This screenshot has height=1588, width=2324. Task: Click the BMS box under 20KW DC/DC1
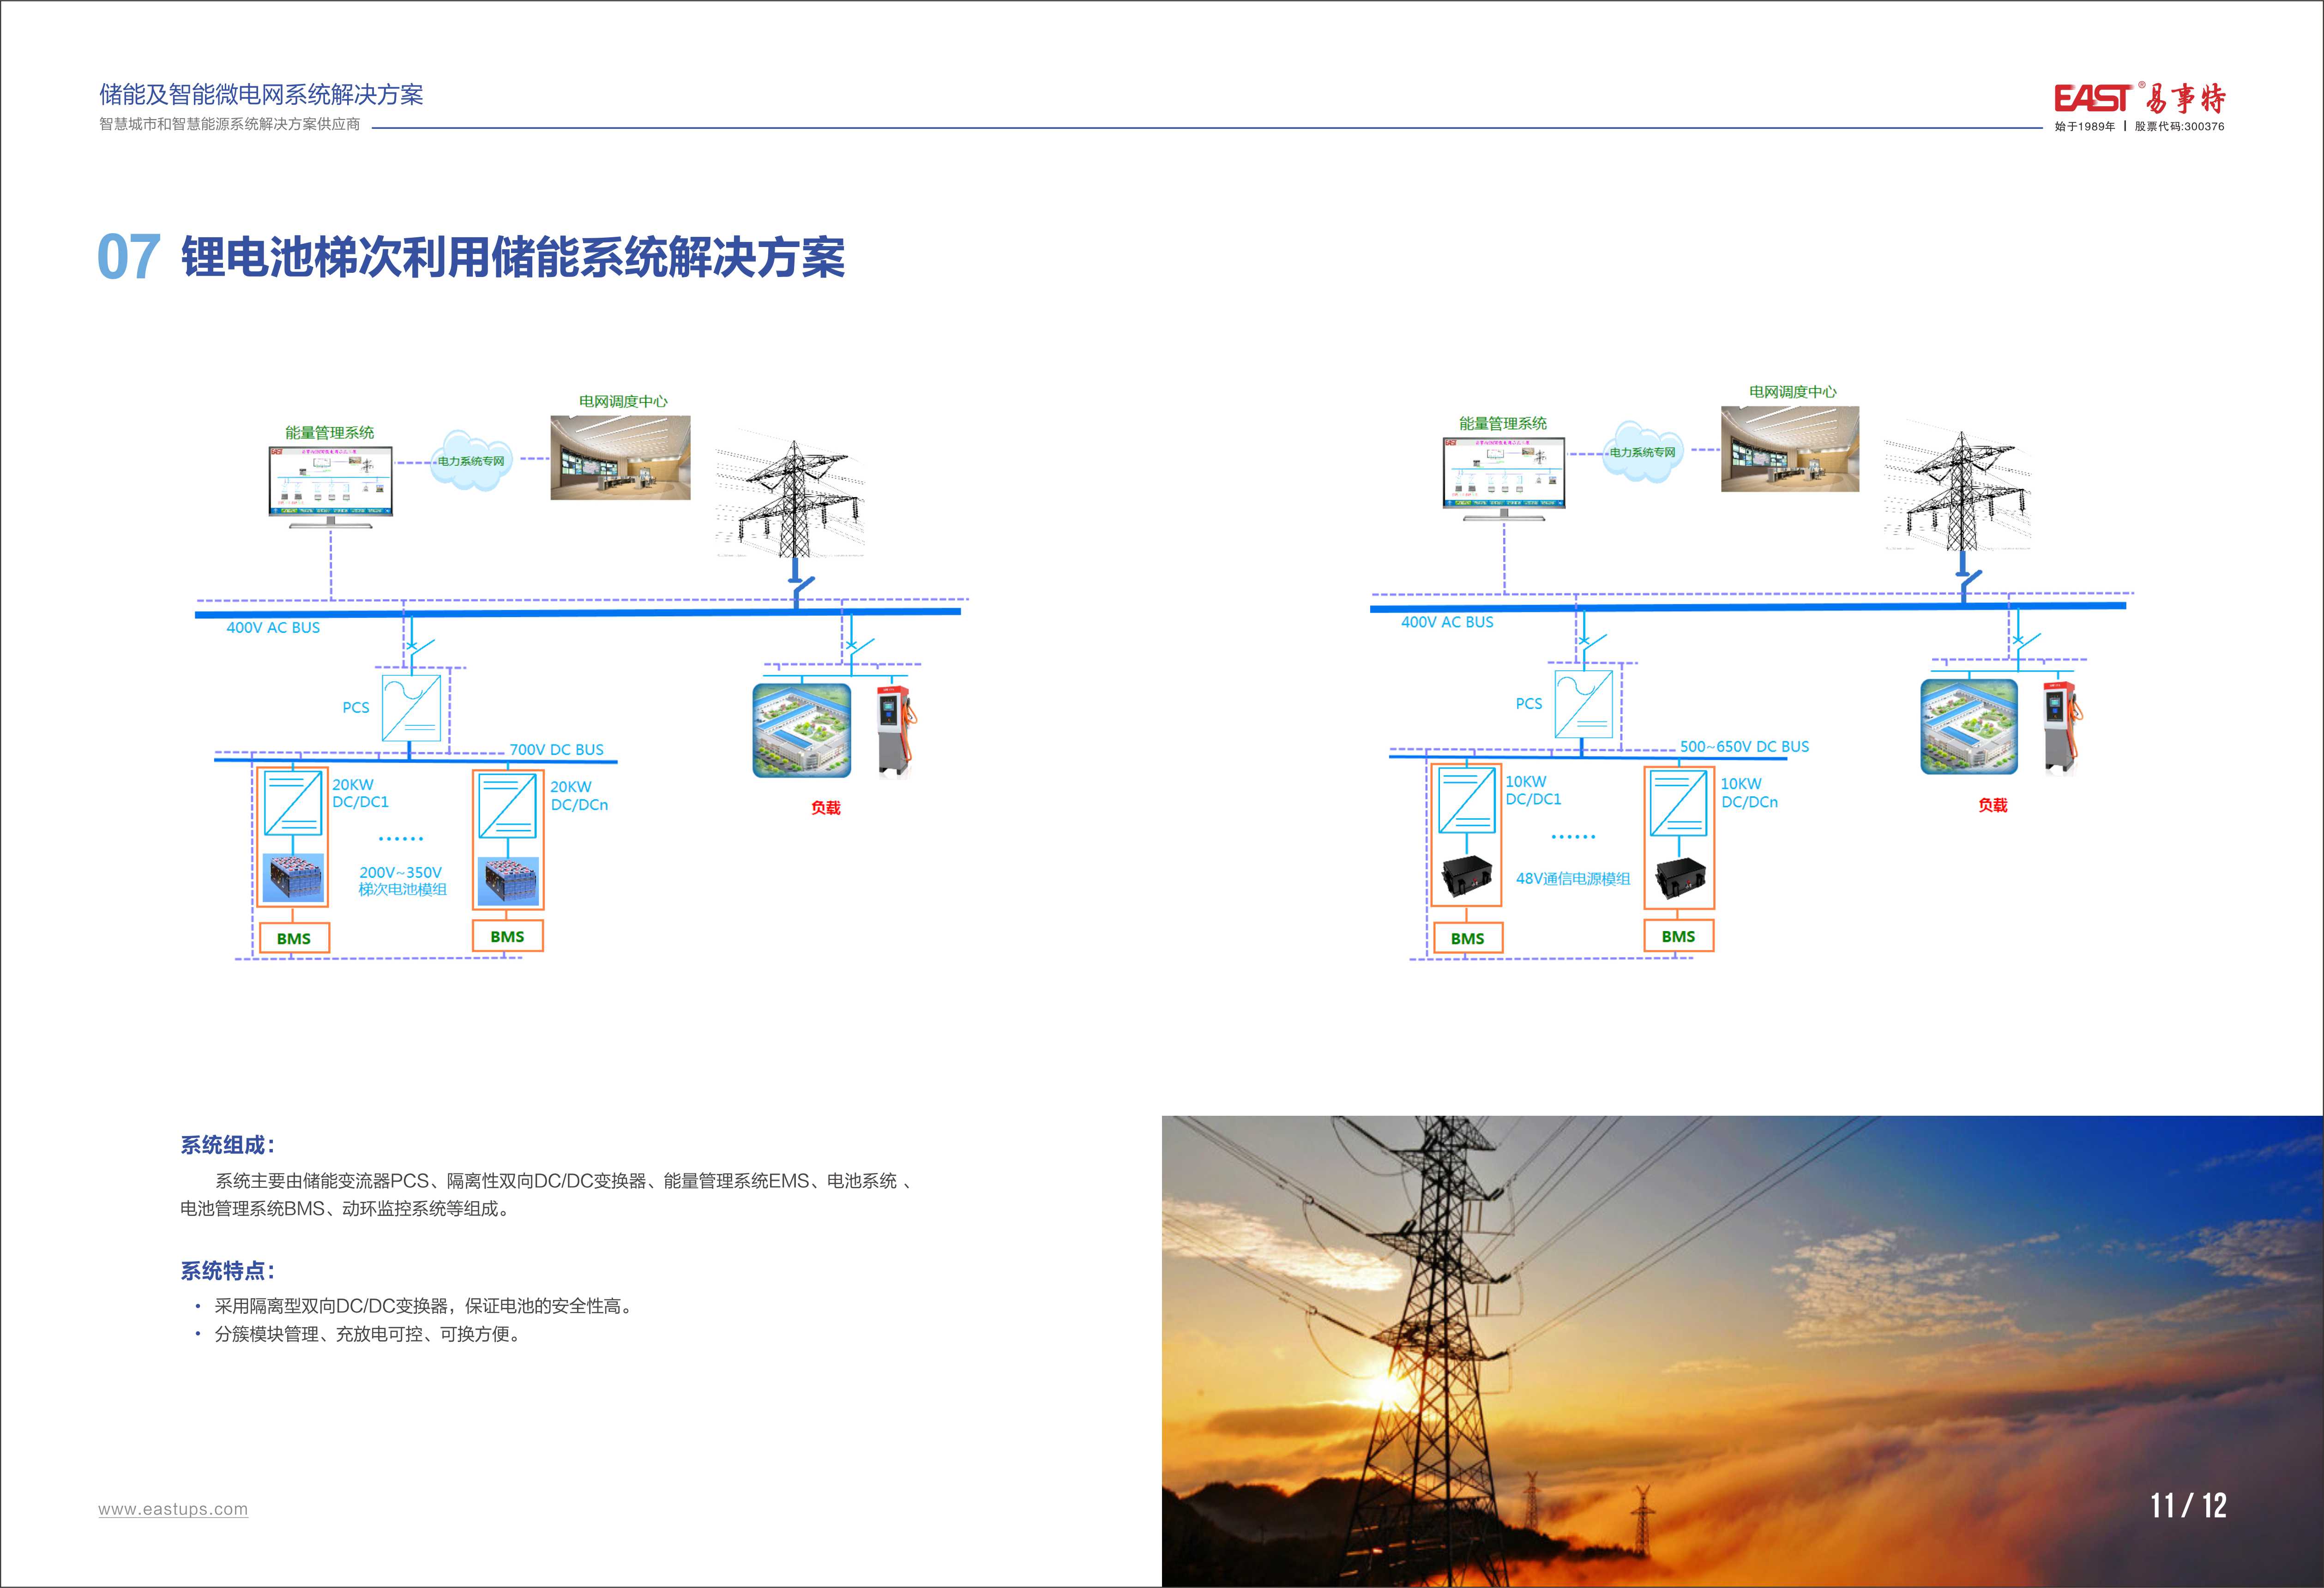[x=293, y=939]
